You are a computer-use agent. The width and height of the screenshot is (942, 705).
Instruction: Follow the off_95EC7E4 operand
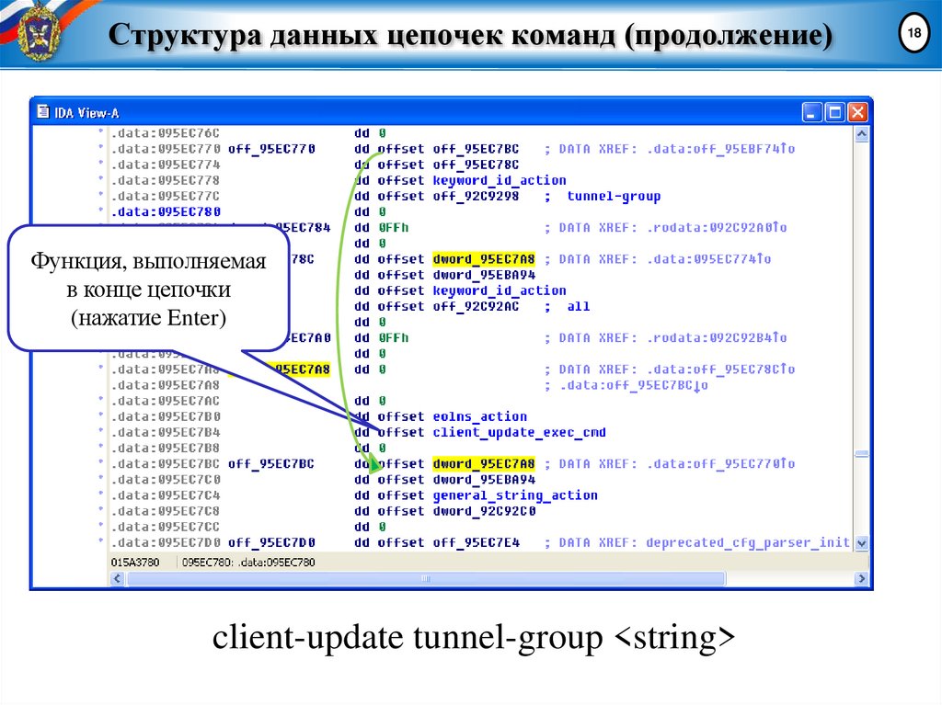476,542
